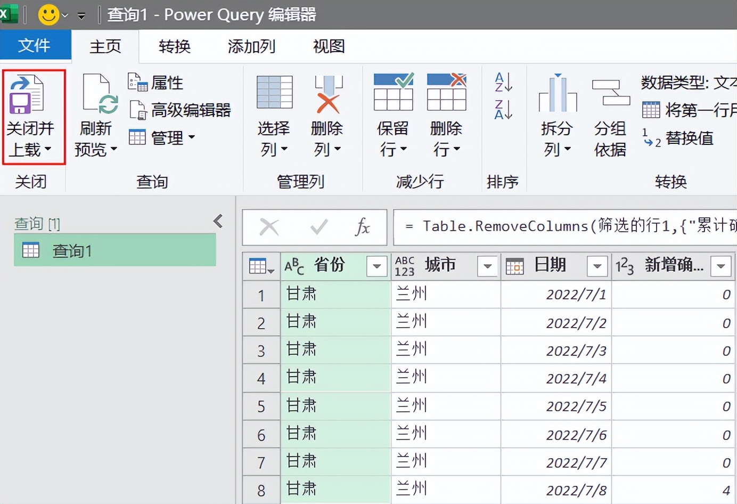Click the Remove Columns (删除列) icon
Screen dimensions: 737x504
pyautogui.click(x=328, y=94)
